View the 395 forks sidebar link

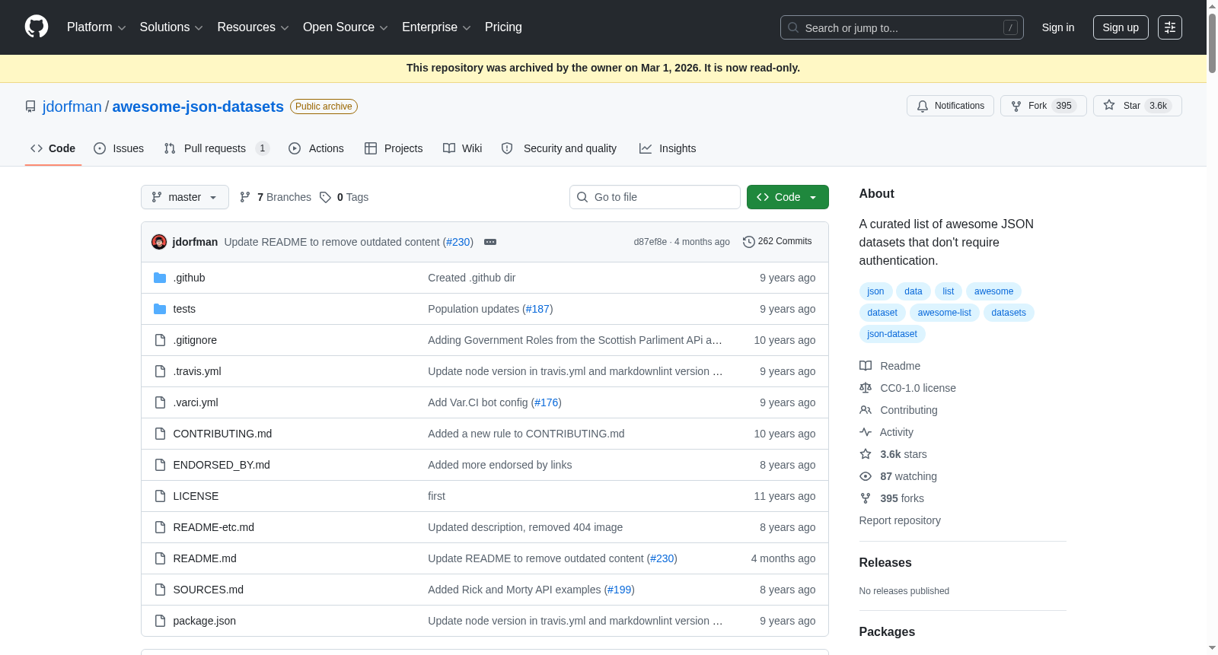[x=891, y=498]
